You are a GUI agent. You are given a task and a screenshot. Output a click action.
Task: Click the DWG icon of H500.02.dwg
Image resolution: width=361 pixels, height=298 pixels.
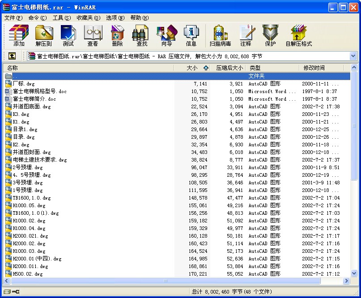pos(8,273)
